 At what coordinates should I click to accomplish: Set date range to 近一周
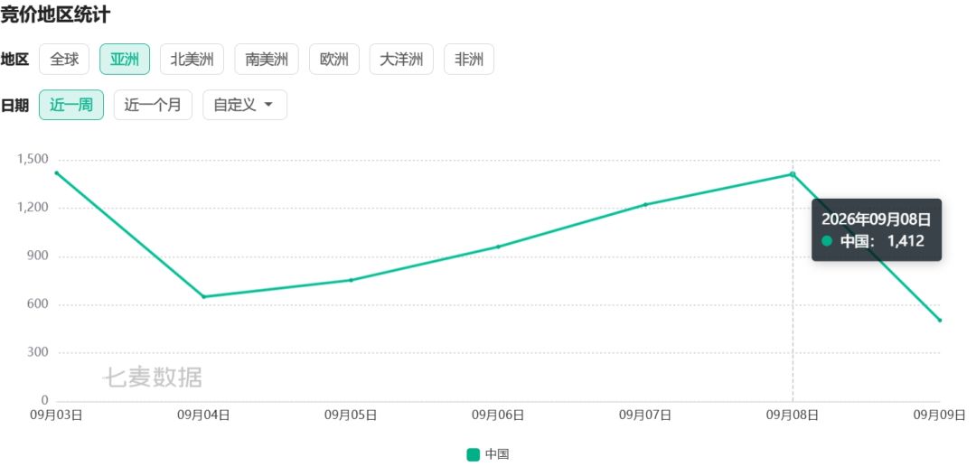coord(71,105)
